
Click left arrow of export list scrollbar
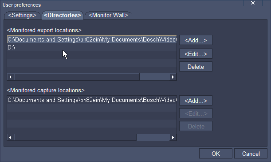click(11, 77)
